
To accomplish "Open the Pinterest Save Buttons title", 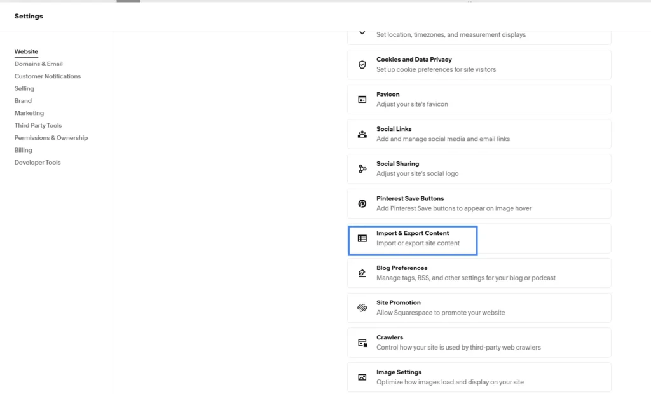I will (x=410, y=198).
